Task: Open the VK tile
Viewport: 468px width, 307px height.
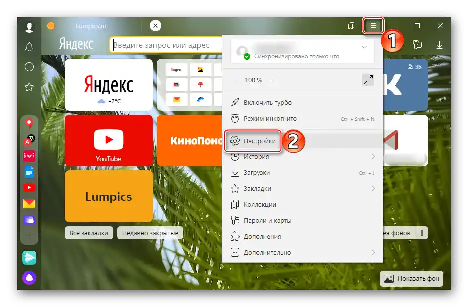Action: [405, 85]
